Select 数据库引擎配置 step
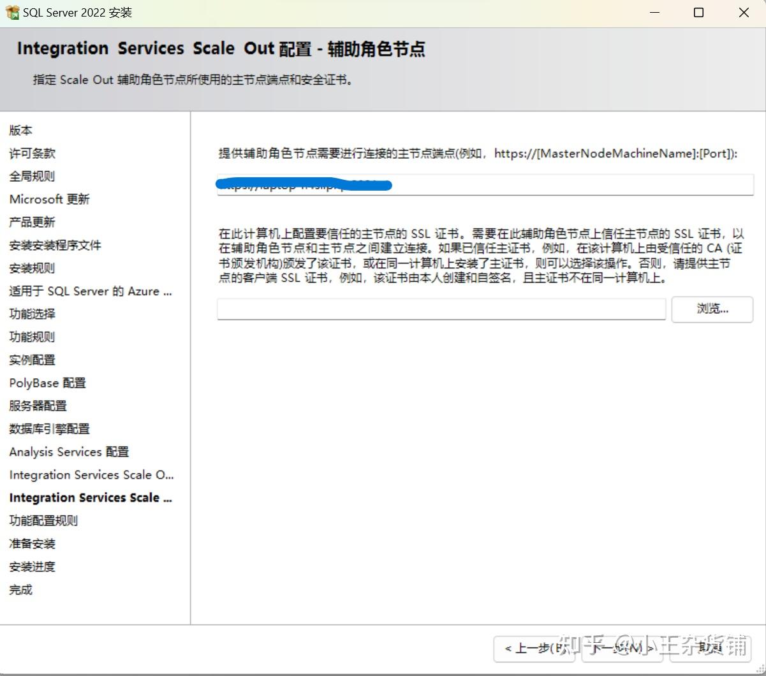The height and width of the screenshot is (676, 766). tap(49, 429)
